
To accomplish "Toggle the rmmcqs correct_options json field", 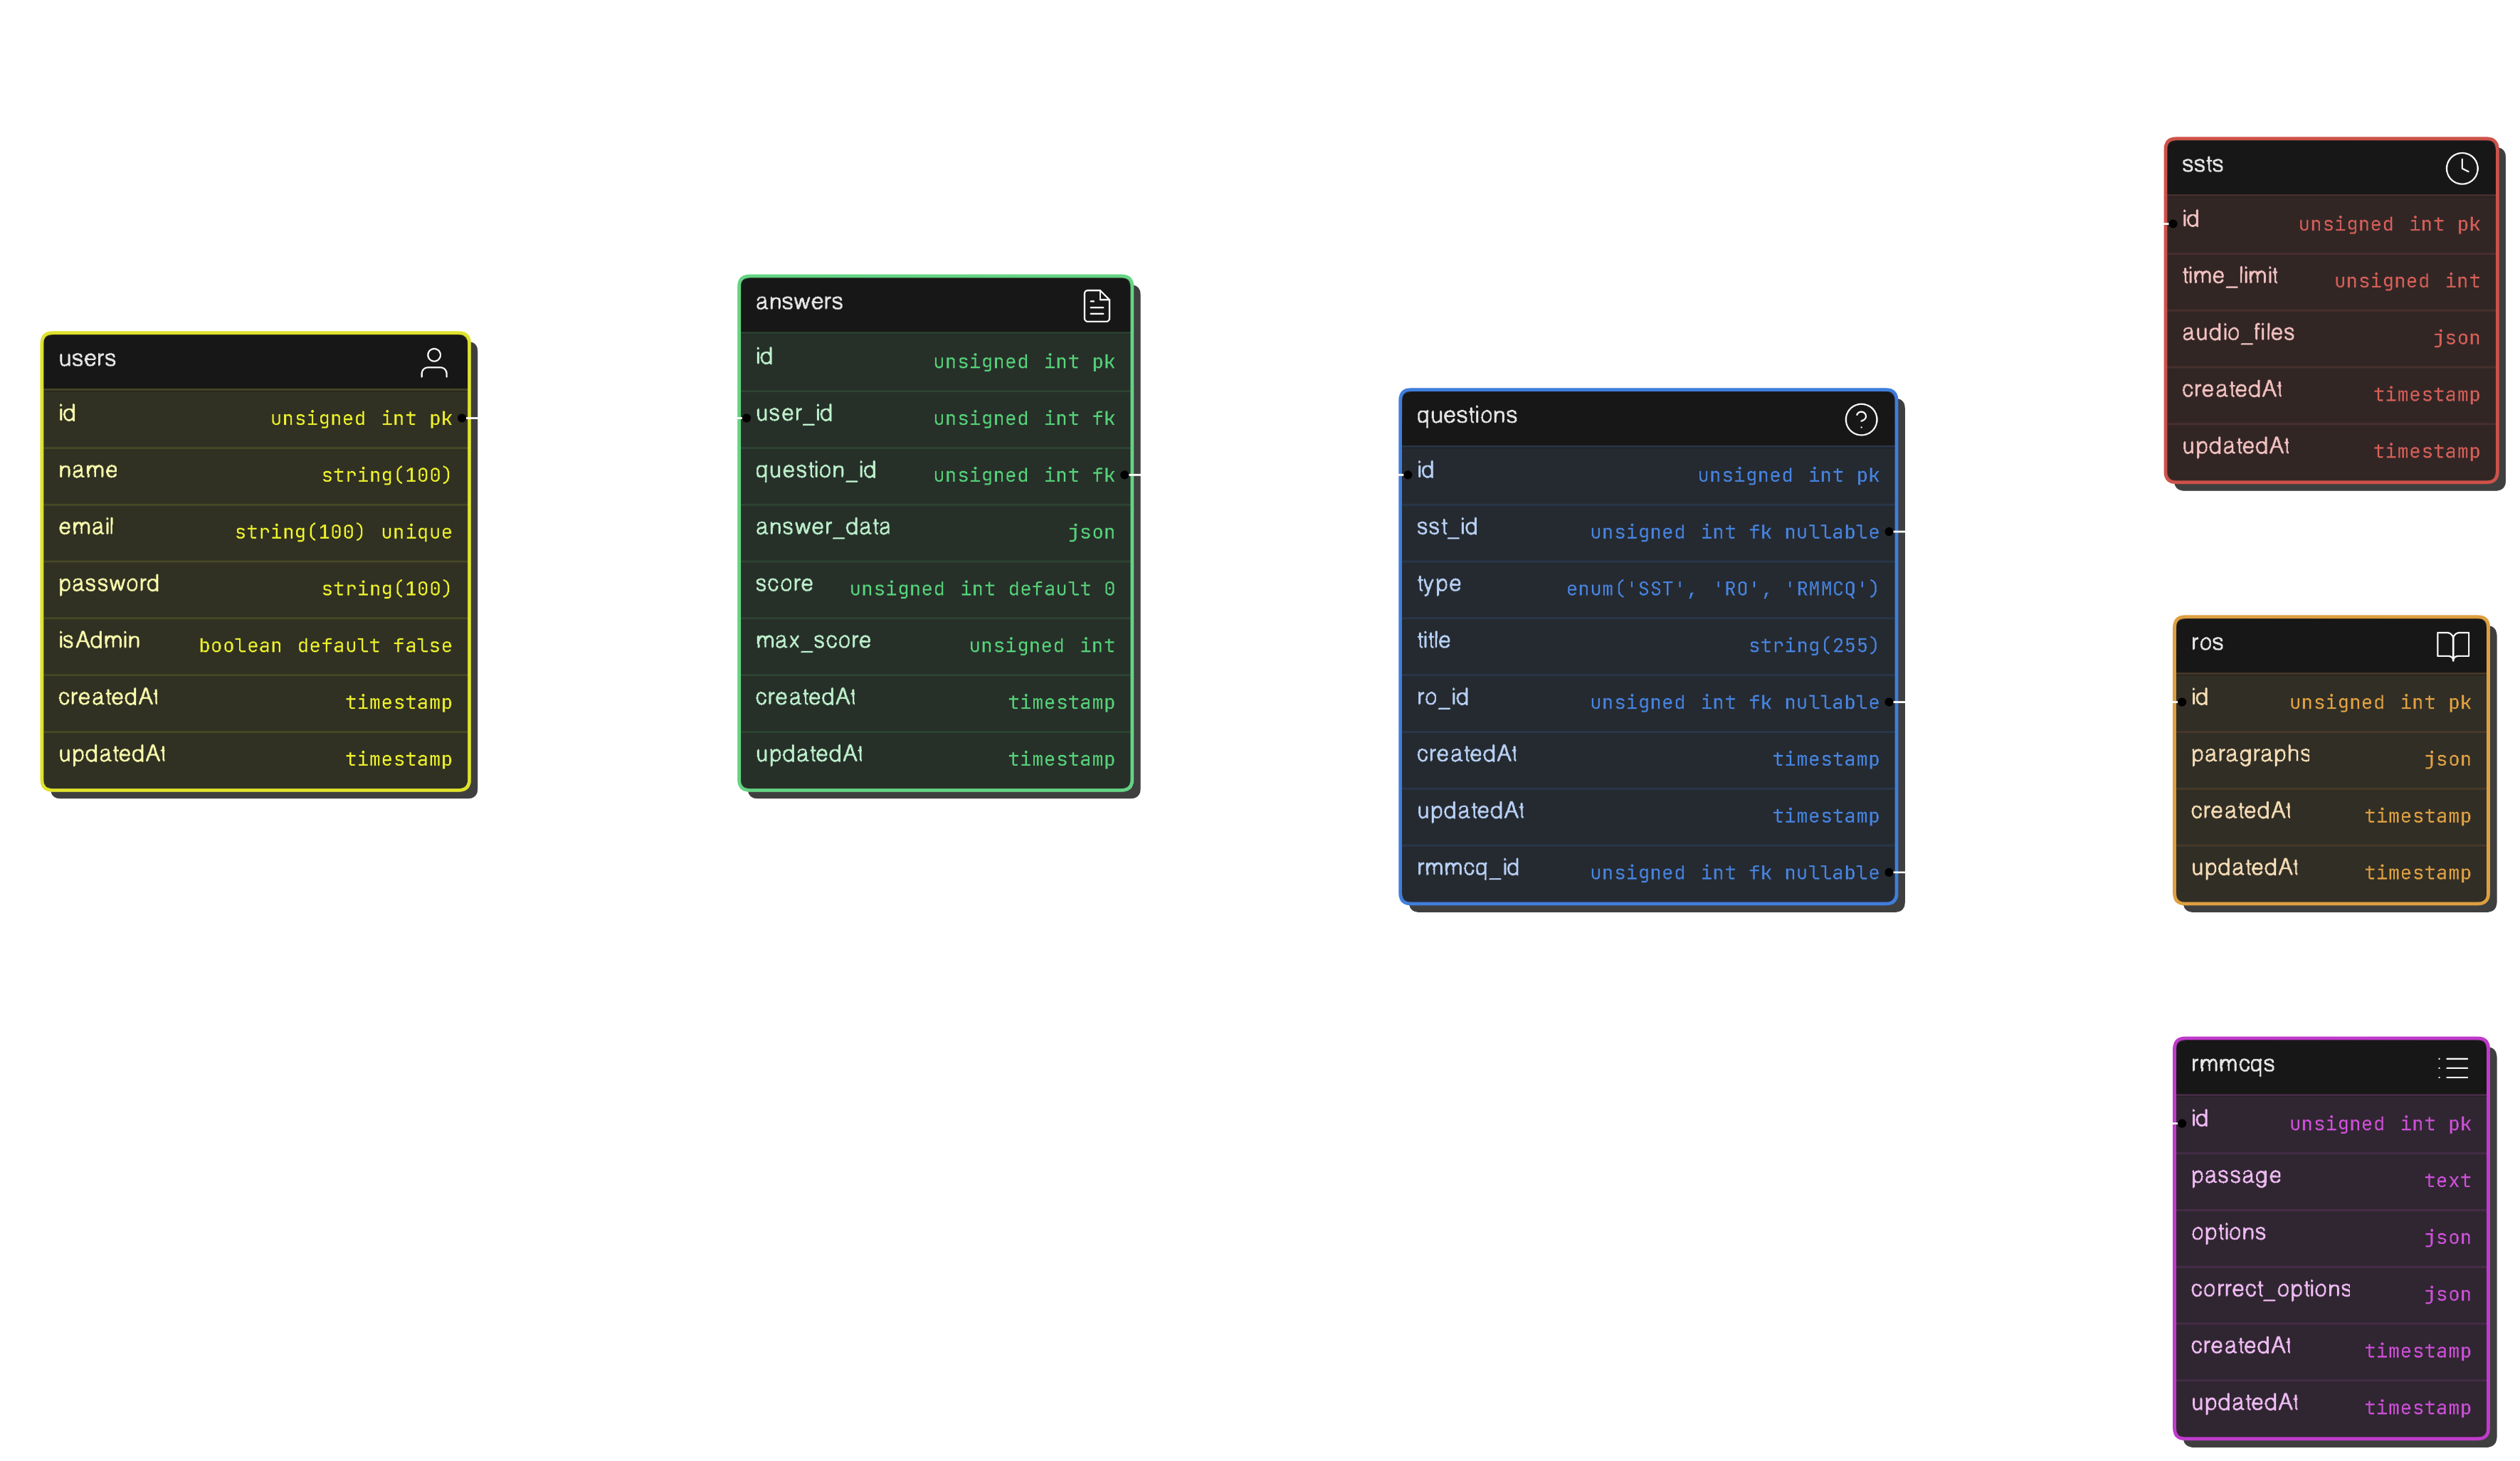I will [x=2331, y=1289].
